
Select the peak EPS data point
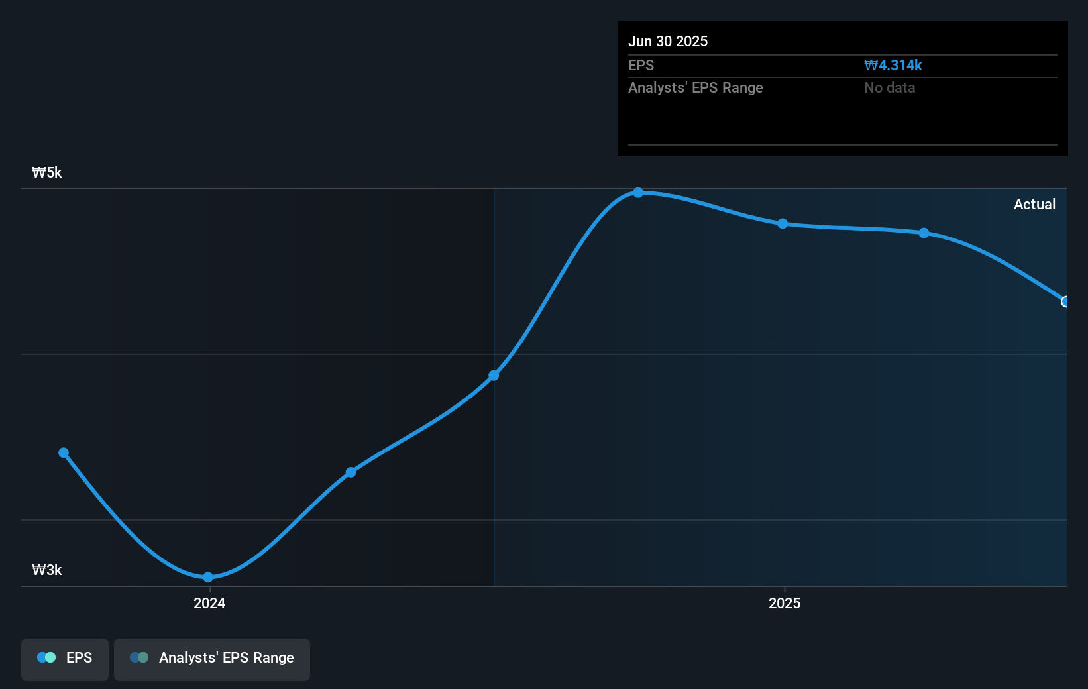coord(638,193)
